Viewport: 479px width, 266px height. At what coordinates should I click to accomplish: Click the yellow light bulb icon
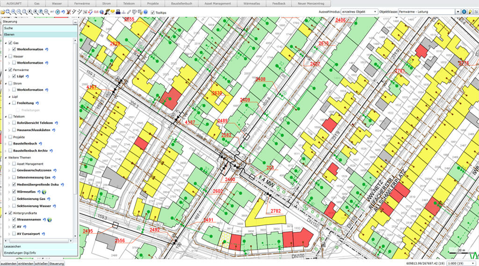pos(470,12)
